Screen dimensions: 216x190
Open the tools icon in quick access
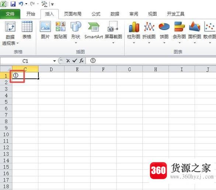coord(44,4)
